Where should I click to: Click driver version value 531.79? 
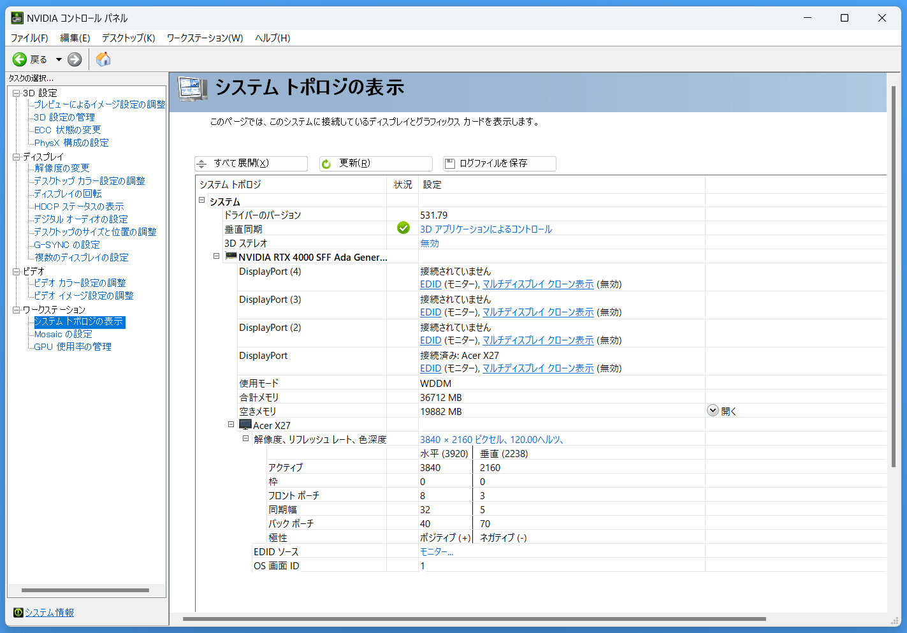pos(433,215)
